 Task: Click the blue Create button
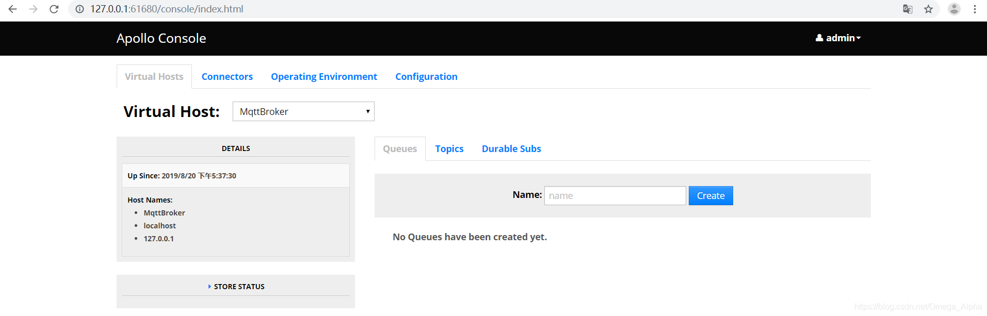pos(710,196)
